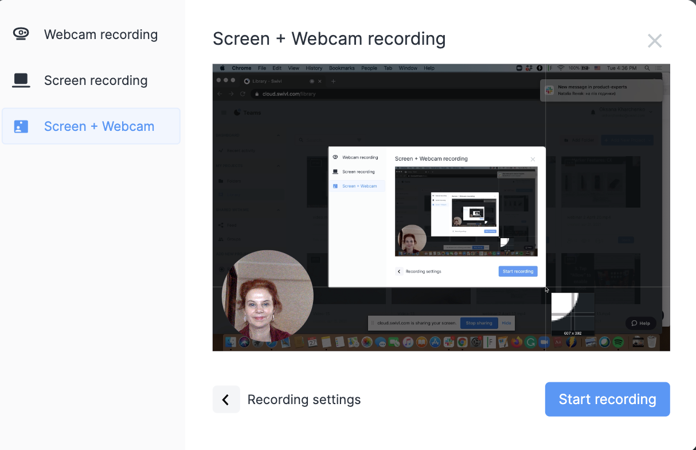Go back using the left chevron button
This screenshot has width=696, height=450.
pos(226,399)
